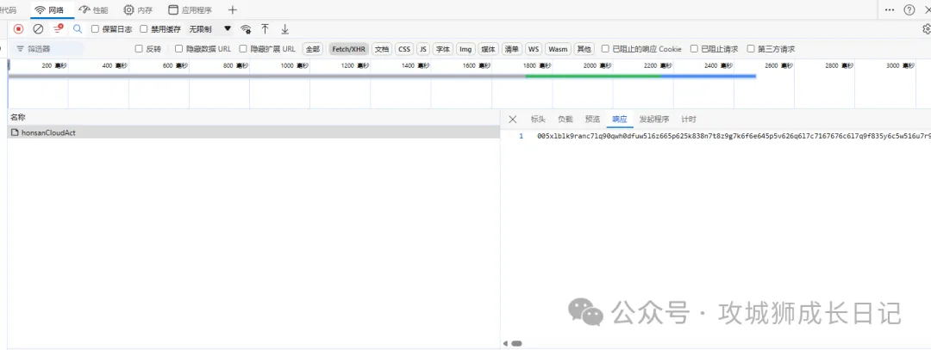Open DevTools help question mark icon

(909, 9)
